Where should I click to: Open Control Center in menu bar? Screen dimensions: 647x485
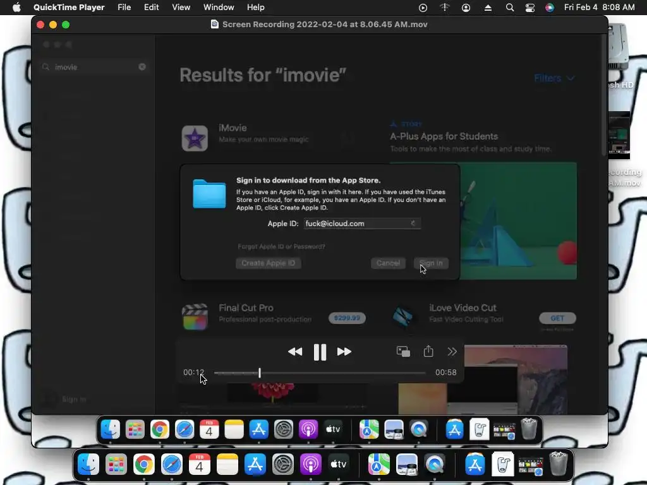530,8
